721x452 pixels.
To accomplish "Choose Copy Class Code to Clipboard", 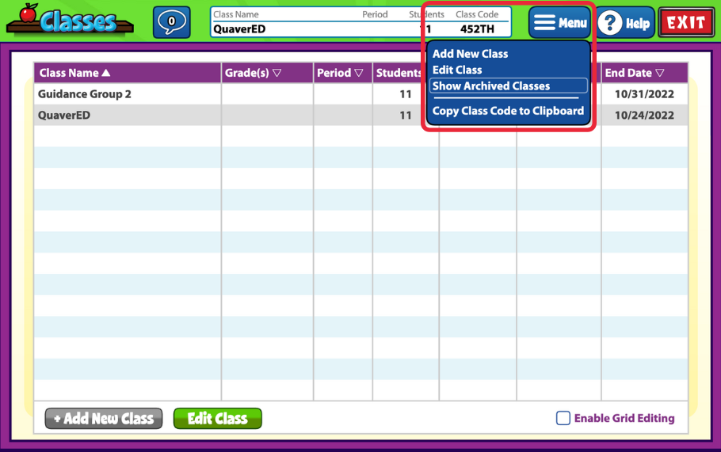I will pos(508,111).
